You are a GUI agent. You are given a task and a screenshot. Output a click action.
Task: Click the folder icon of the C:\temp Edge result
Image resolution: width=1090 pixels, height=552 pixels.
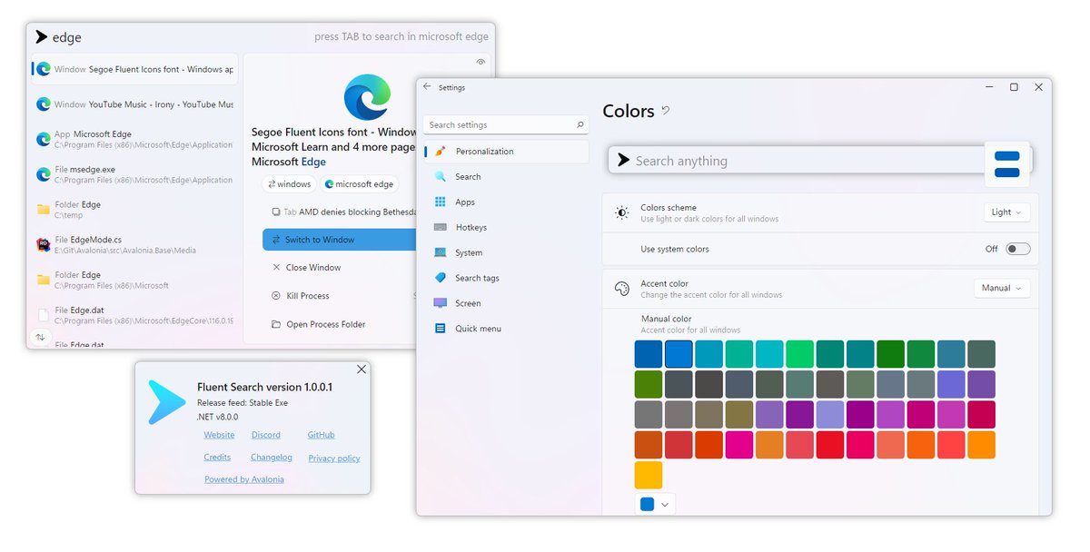[x=43, y=210]
